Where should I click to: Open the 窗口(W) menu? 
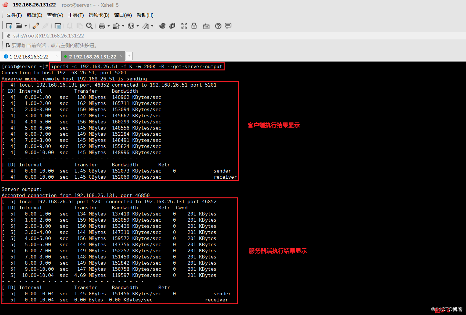point(123,15)
